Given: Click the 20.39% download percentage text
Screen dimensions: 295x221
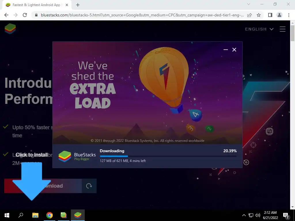Looking at the screenshot, I should click(x=230, y=151).
